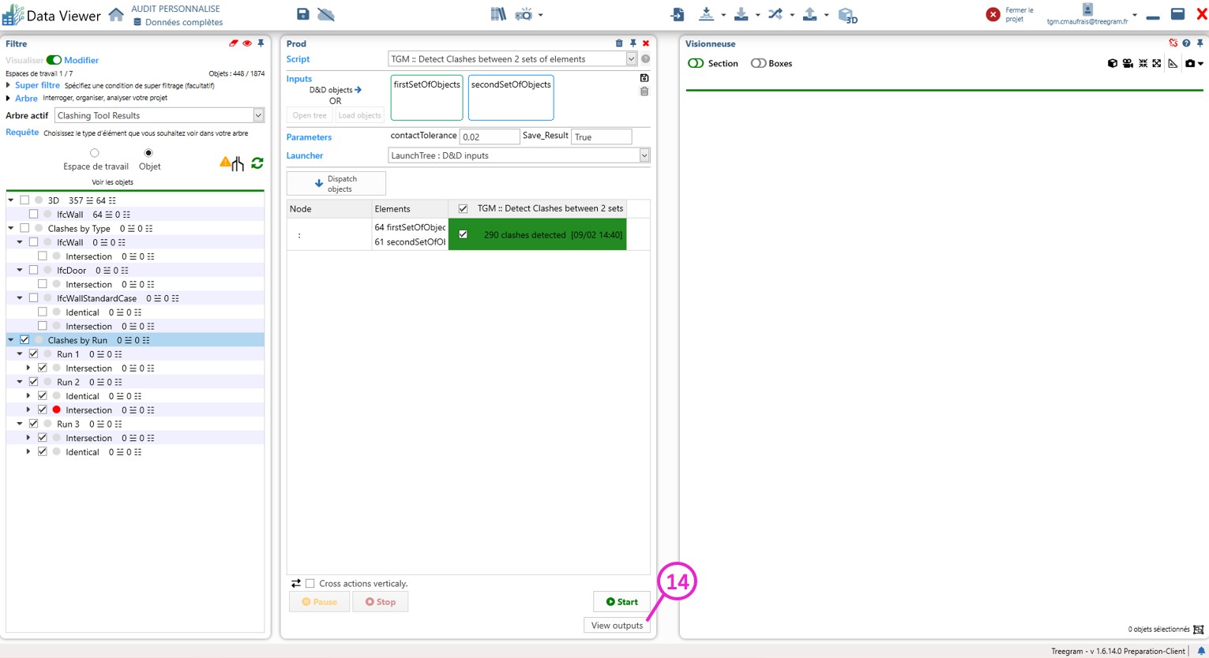The height and width of the screenshot is (658, 1209).
Task: Uncheck the Run 1 checkbox
Action: (33, 354)
